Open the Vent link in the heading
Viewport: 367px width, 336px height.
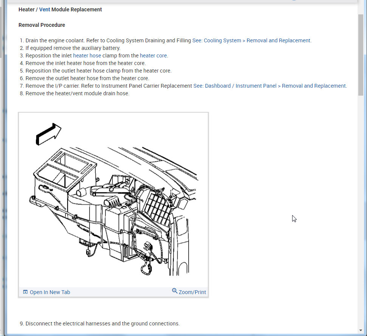click(45, 9)
